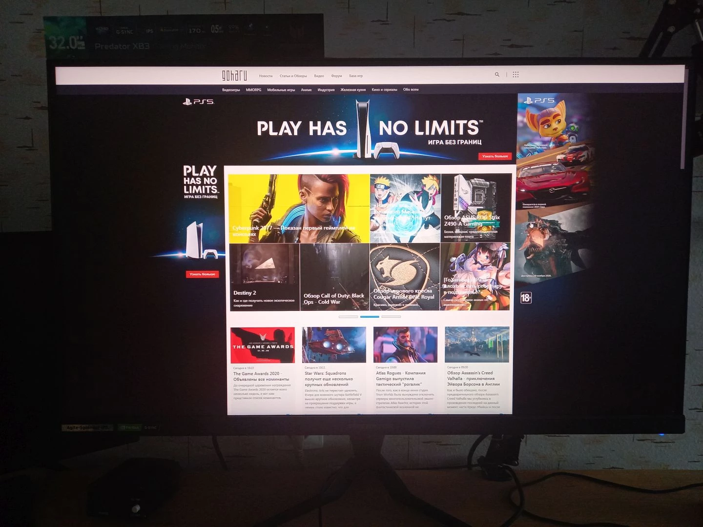Select the MMORPG category tab
Viewport: 703px width, 527px height.
click(253, 90)
